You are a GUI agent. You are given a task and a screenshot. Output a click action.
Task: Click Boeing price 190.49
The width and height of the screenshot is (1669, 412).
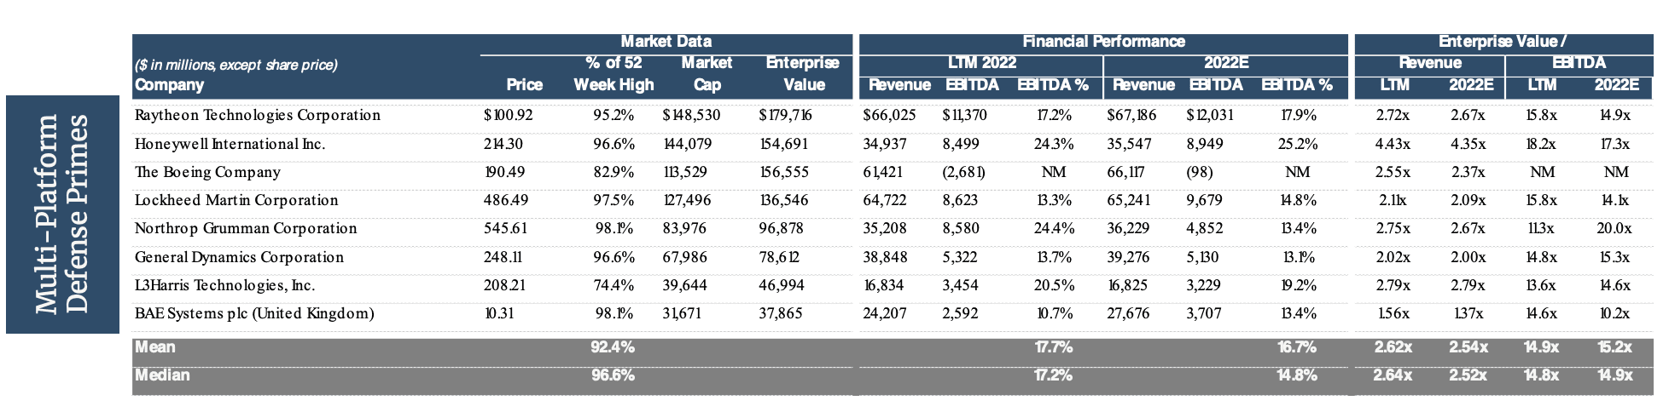[504, 172]
